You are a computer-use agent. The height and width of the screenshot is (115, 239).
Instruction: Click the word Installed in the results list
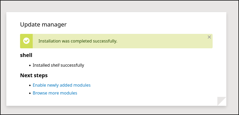41,65
